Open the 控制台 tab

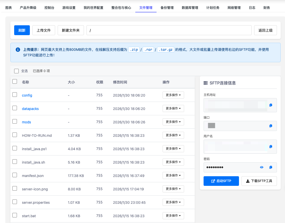click(49, 8)
